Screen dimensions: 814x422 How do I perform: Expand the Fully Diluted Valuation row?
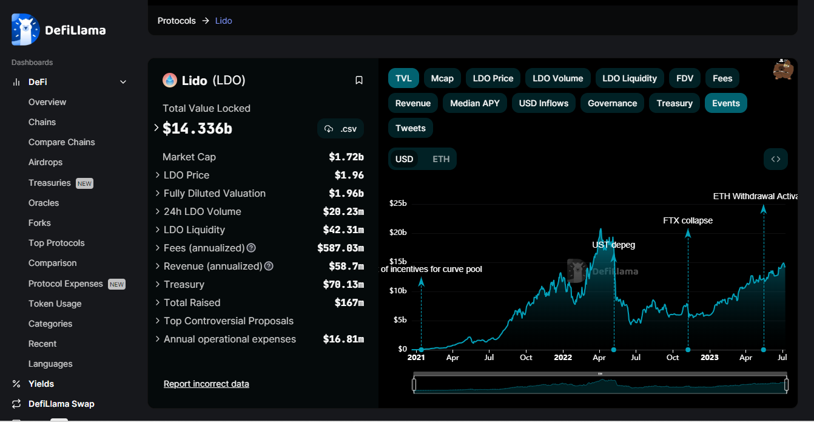point(158,193)
